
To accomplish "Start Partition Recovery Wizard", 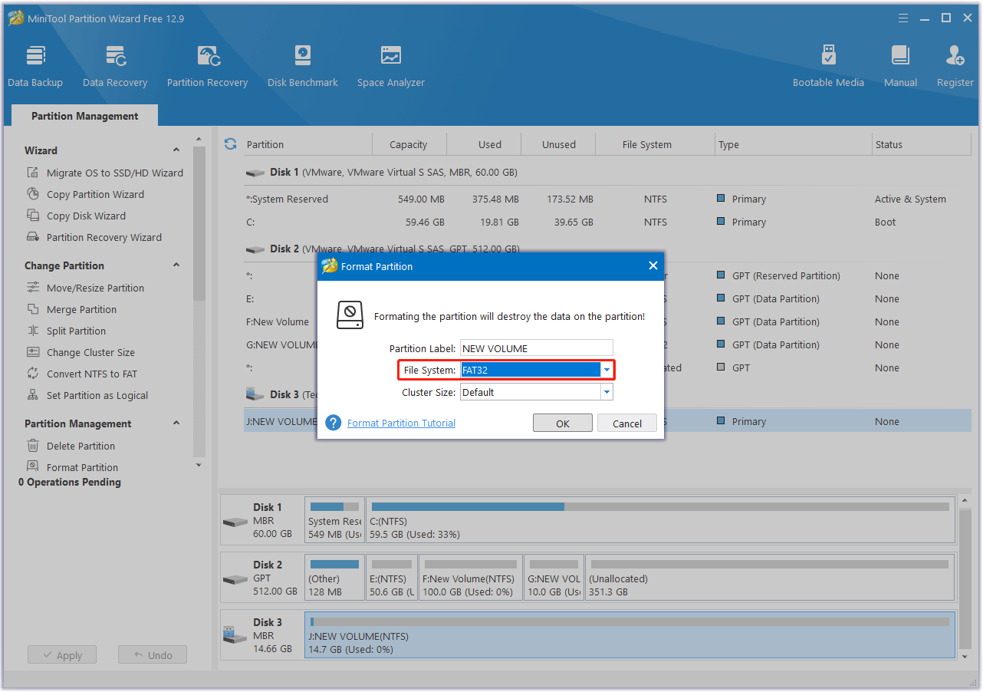I will (x=94, y=237).
